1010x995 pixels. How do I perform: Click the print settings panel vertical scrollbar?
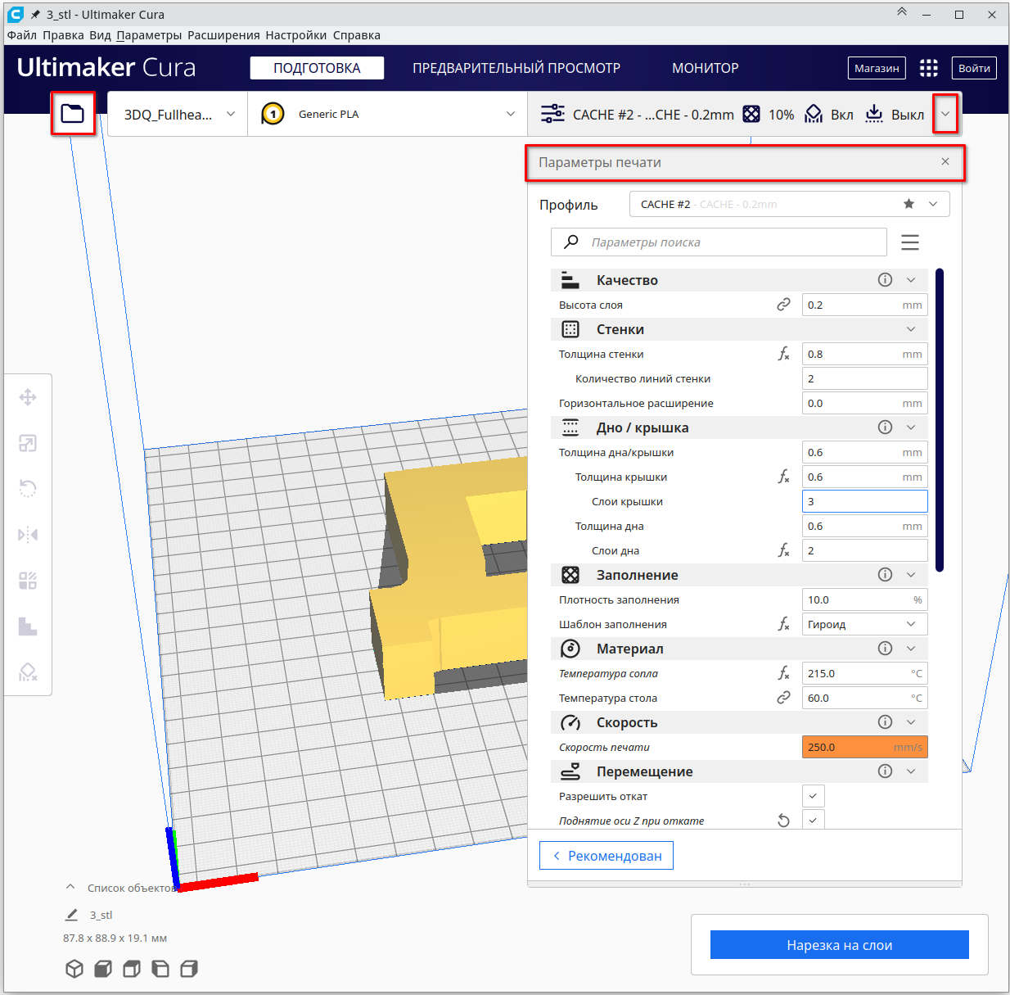[x=940, y=419]
